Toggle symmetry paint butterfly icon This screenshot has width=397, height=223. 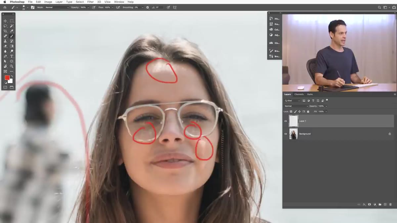[x=174, y=7]
